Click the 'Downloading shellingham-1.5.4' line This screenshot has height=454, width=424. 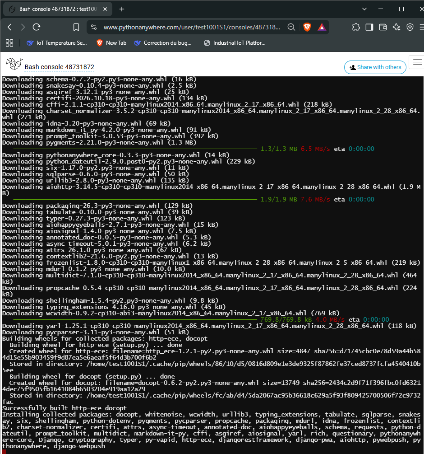[110, 300]
